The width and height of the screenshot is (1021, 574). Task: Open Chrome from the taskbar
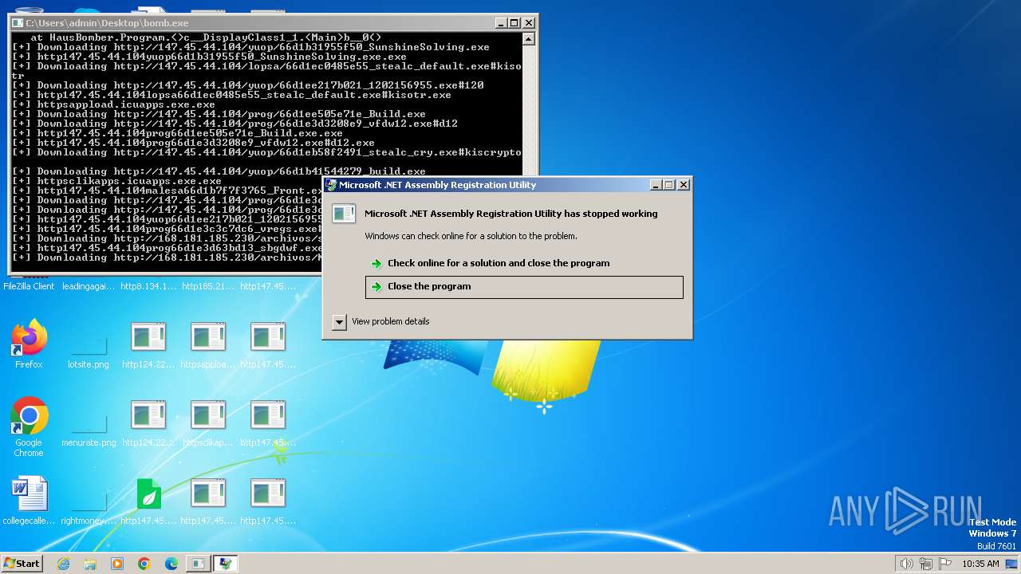(144, 564)
